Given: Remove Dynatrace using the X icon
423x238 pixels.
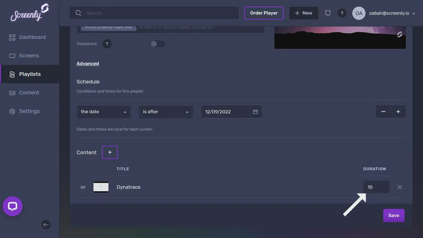Looking at the screenshot, I should pos(399,187).
